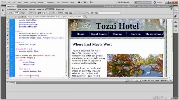Open the Multiscreen dropdown arrow
179x100 pixels.
(x=84, y=13)
